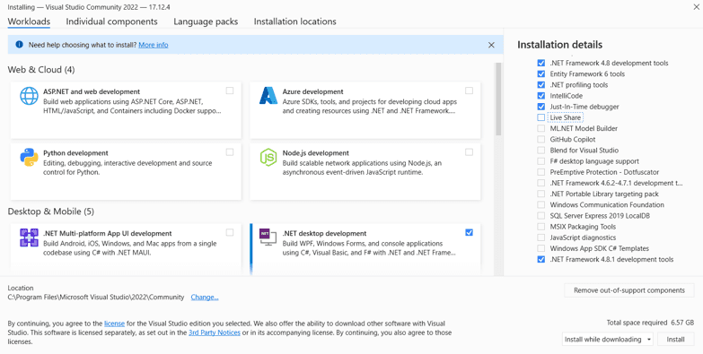Click the Node.js development logo icon
Screen dimensions: 703x354
click(268, 158)
